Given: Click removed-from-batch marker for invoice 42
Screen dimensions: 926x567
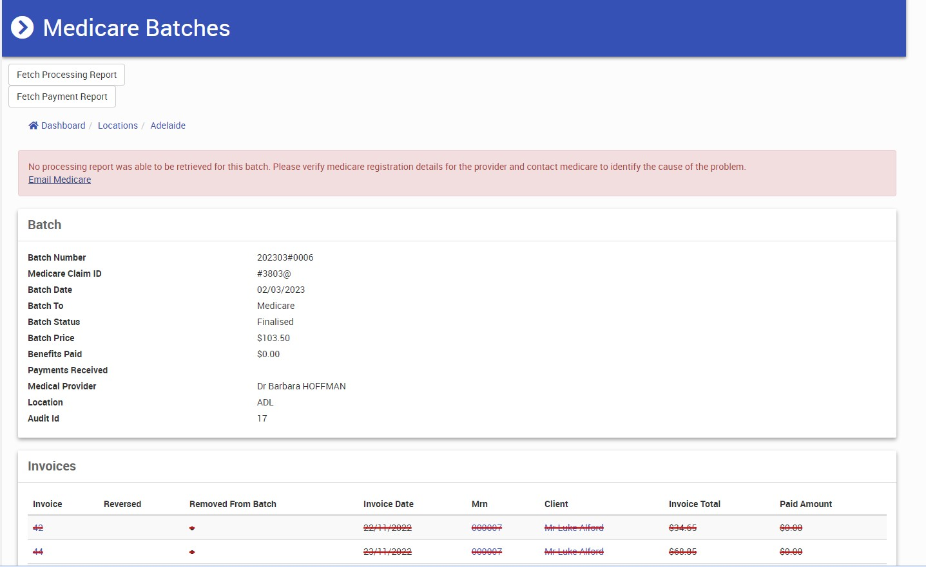Looking at the screenshot, I should click(192, 528).
